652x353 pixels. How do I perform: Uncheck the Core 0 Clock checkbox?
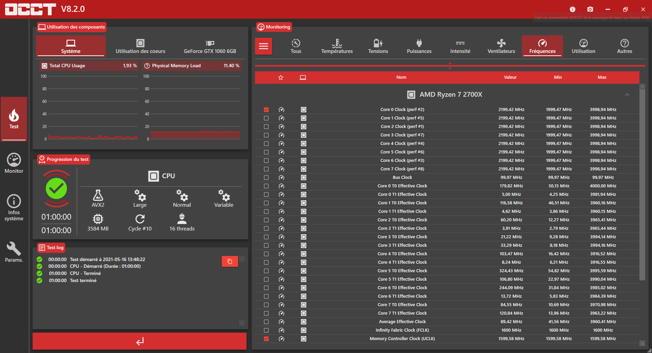[266, 110]
